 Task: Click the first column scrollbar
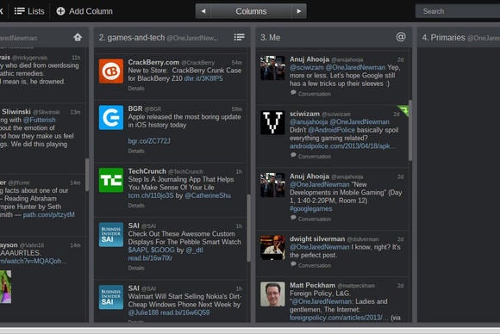87,175
